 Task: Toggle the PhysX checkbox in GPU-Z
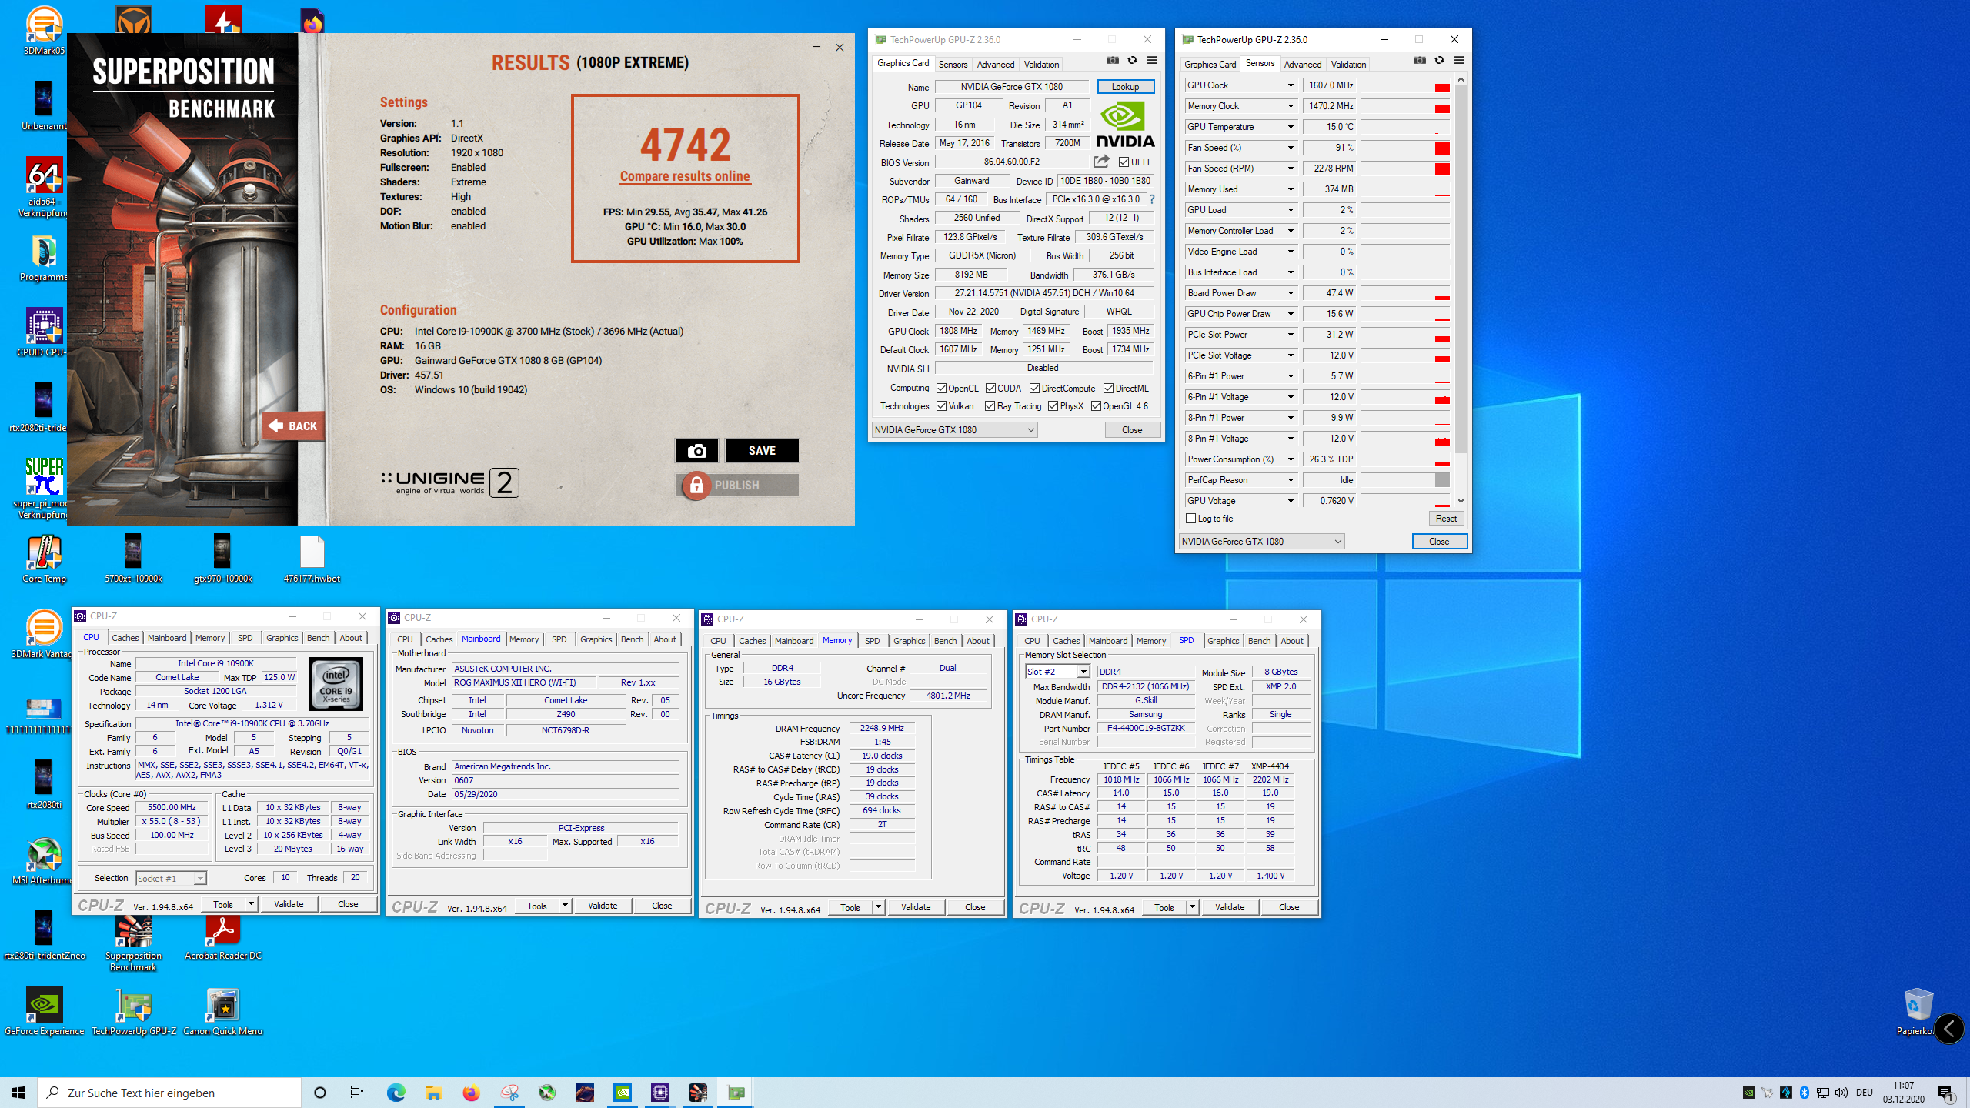(1053, 406)
